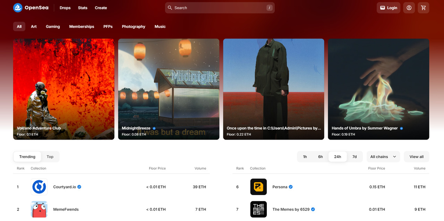This screenshot has height=221, width=444.
Task: Click the 0.01 ETH floor price for The Memes
Action: tap(377, 209)
